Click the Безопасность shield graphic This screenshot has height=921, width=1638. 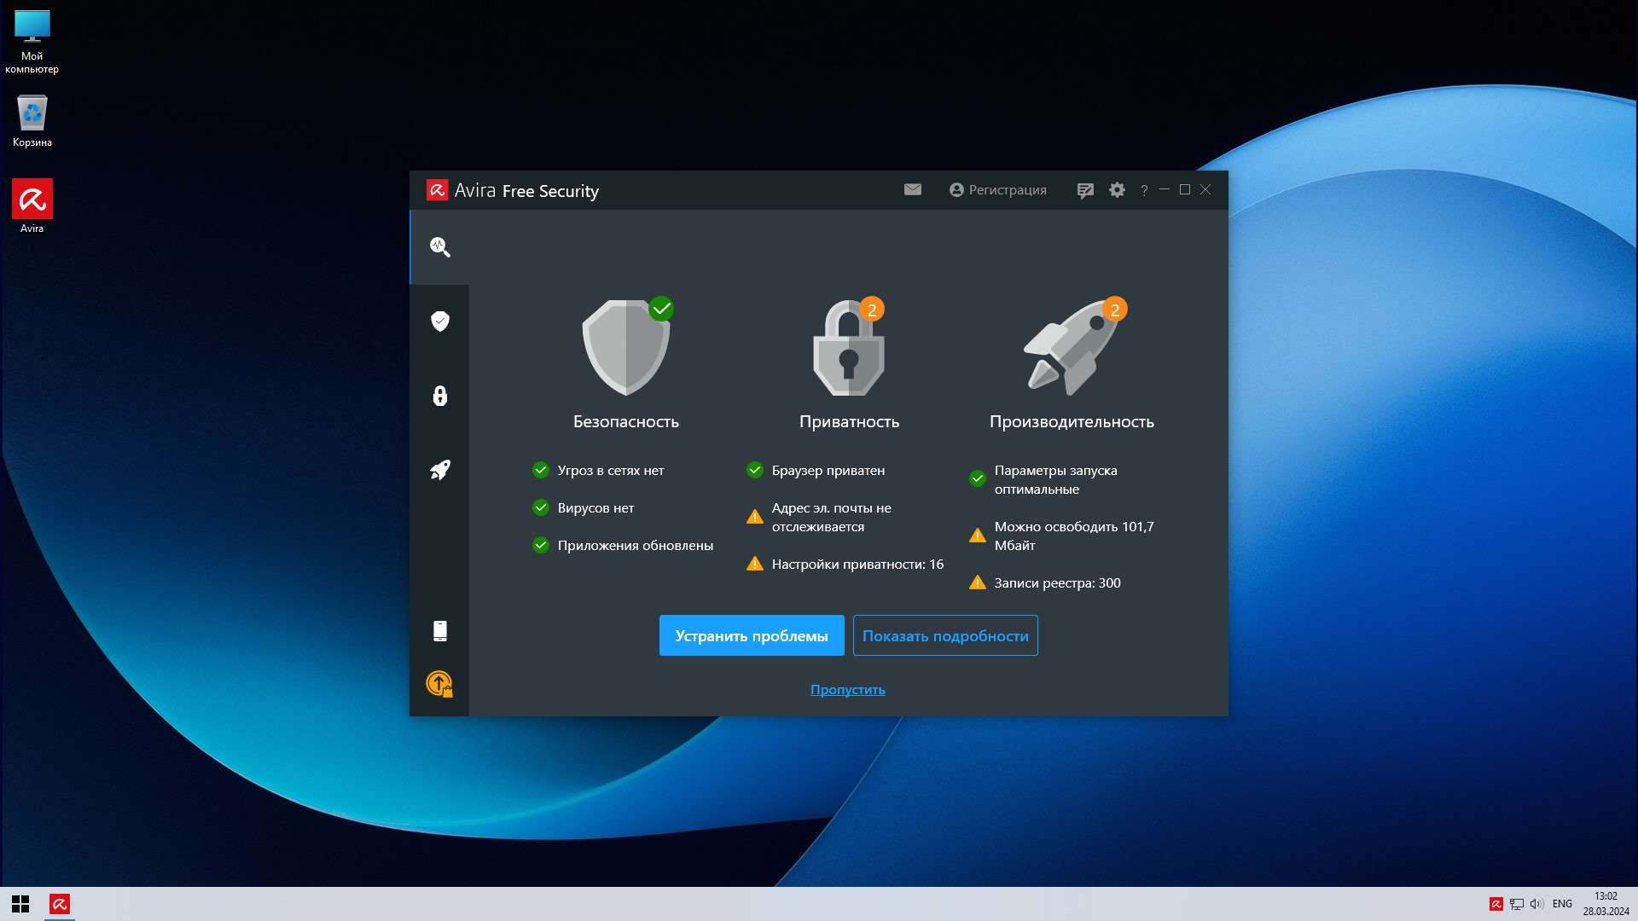coord(625,348)
